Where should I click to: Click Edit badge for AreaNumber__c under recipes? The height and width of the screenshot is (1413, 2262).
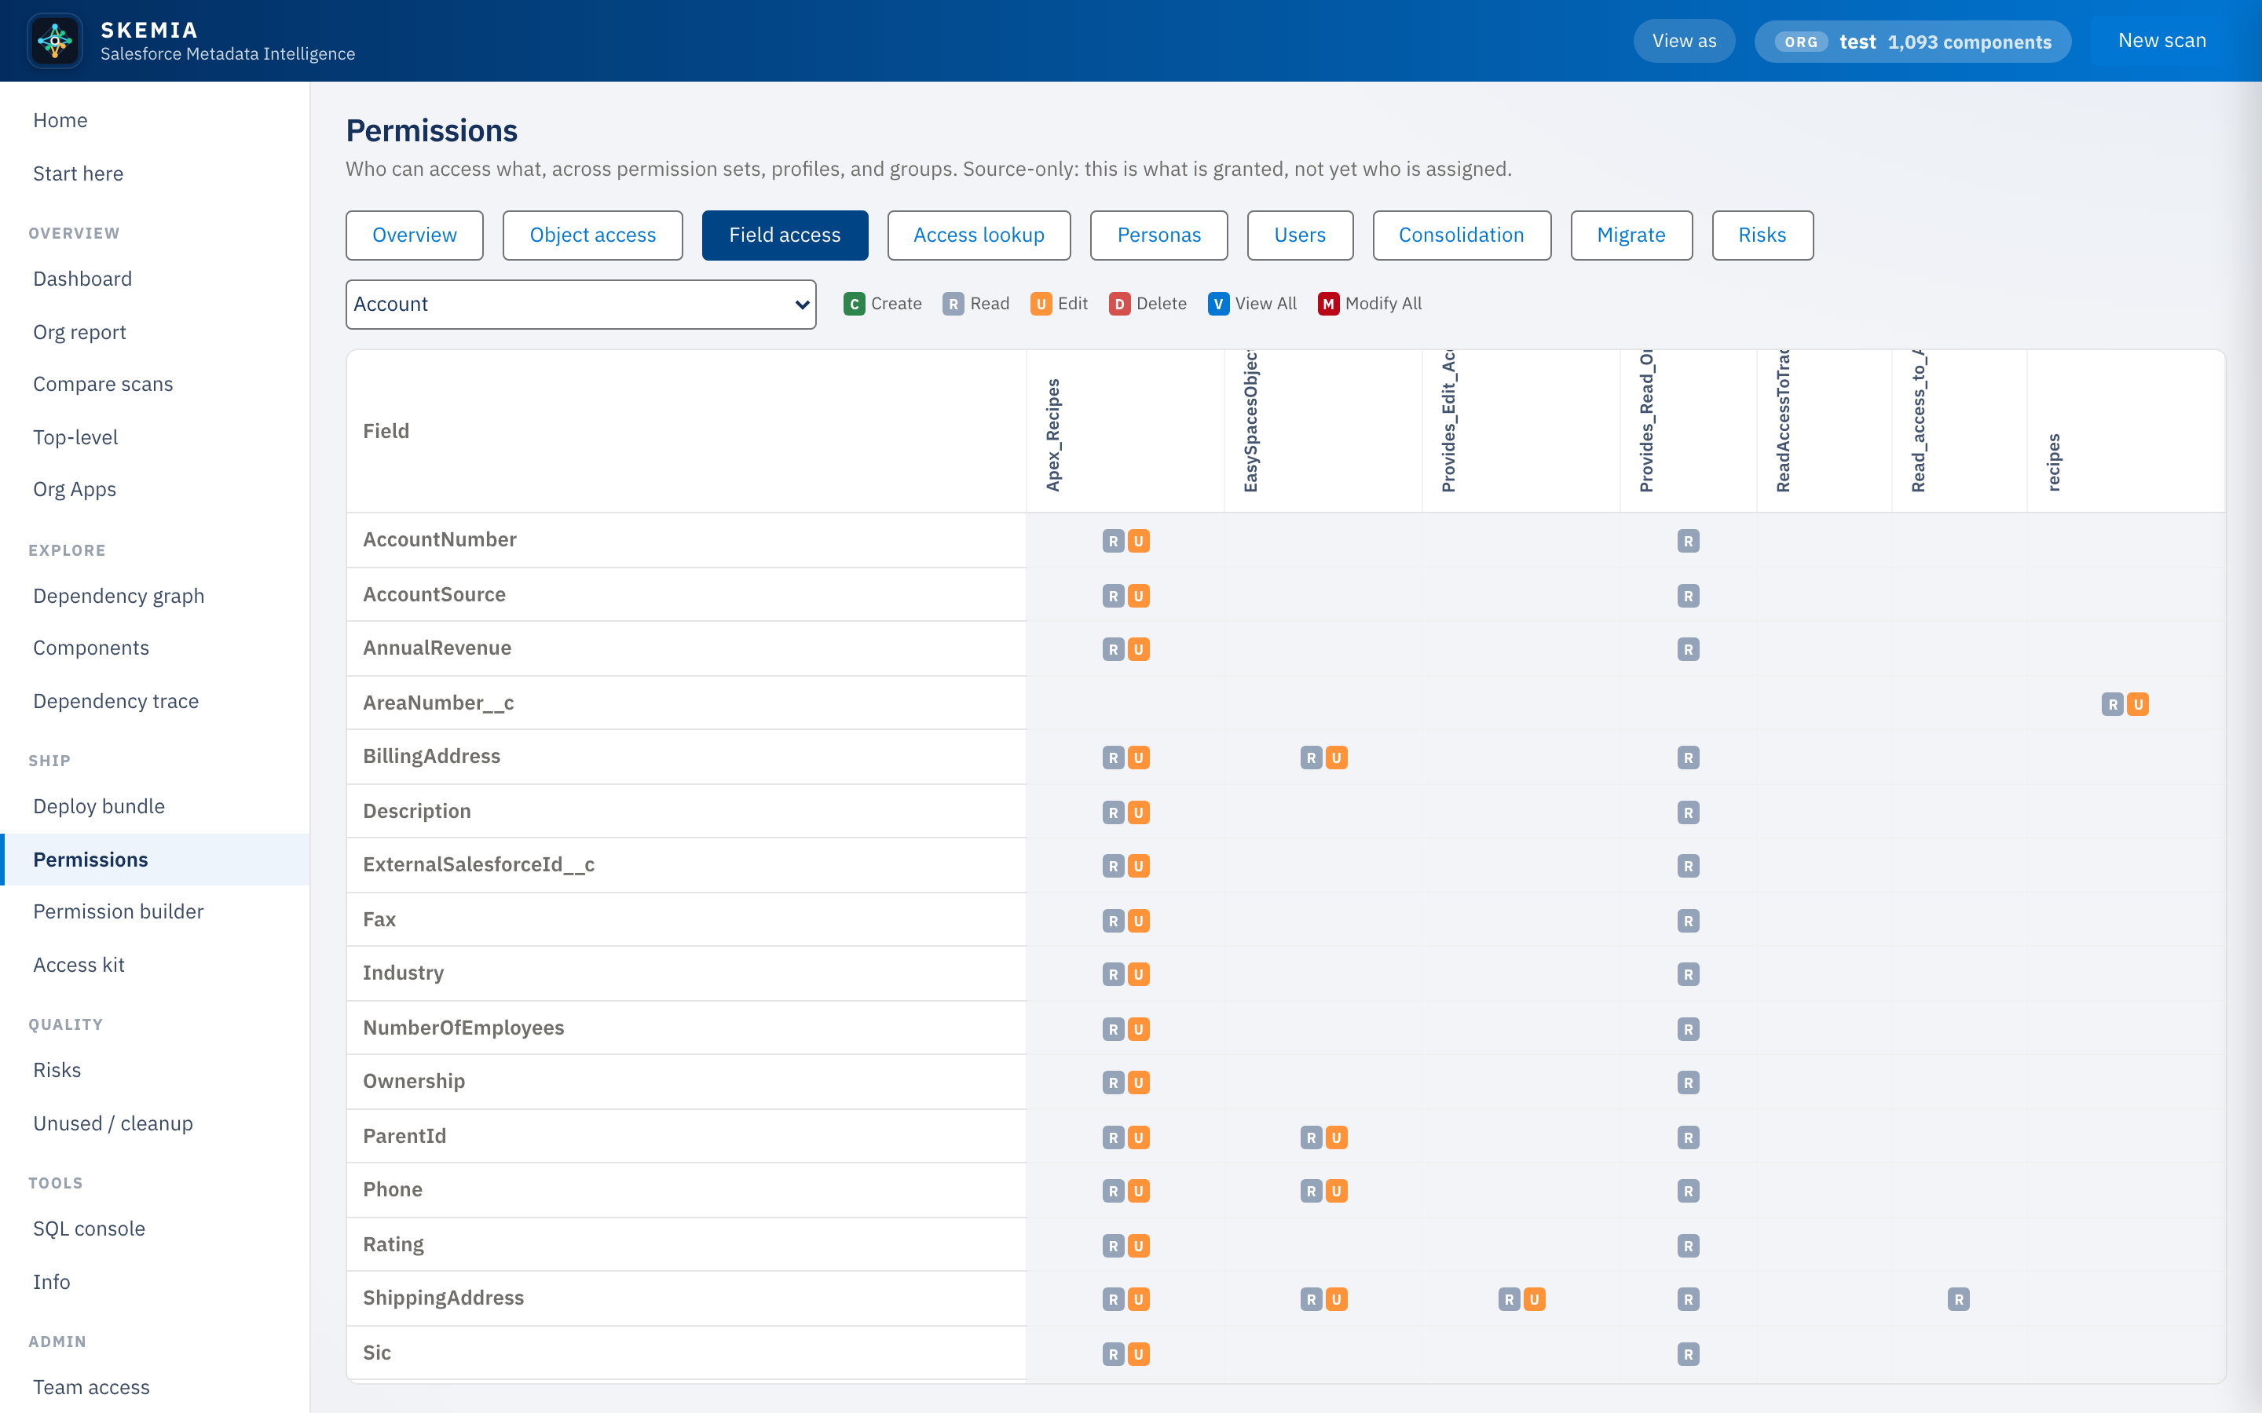click(x=2138, y=705)
